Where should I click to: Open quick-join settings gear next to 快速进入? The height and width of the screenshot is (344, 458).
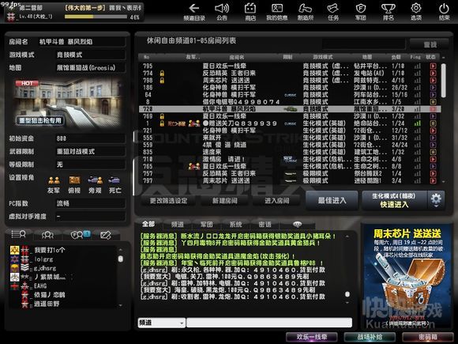click(x=436, y=200)
